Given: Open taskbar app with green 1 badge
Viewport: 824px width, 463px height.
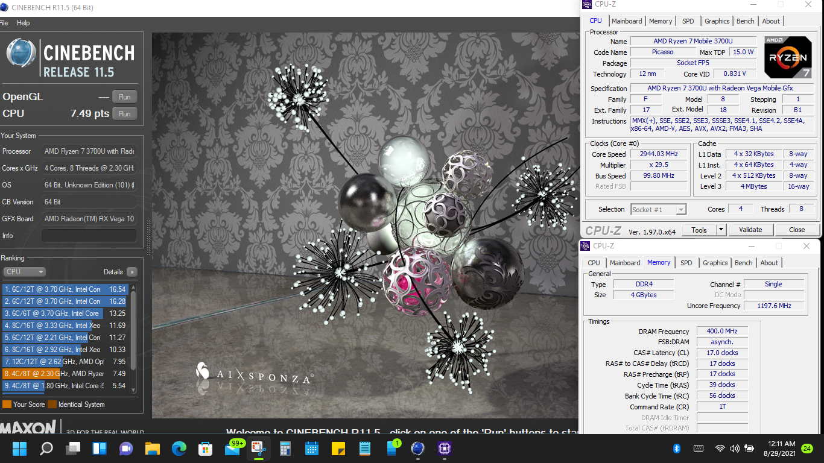Looking at the screenshot, I should (x=392, y=448).
